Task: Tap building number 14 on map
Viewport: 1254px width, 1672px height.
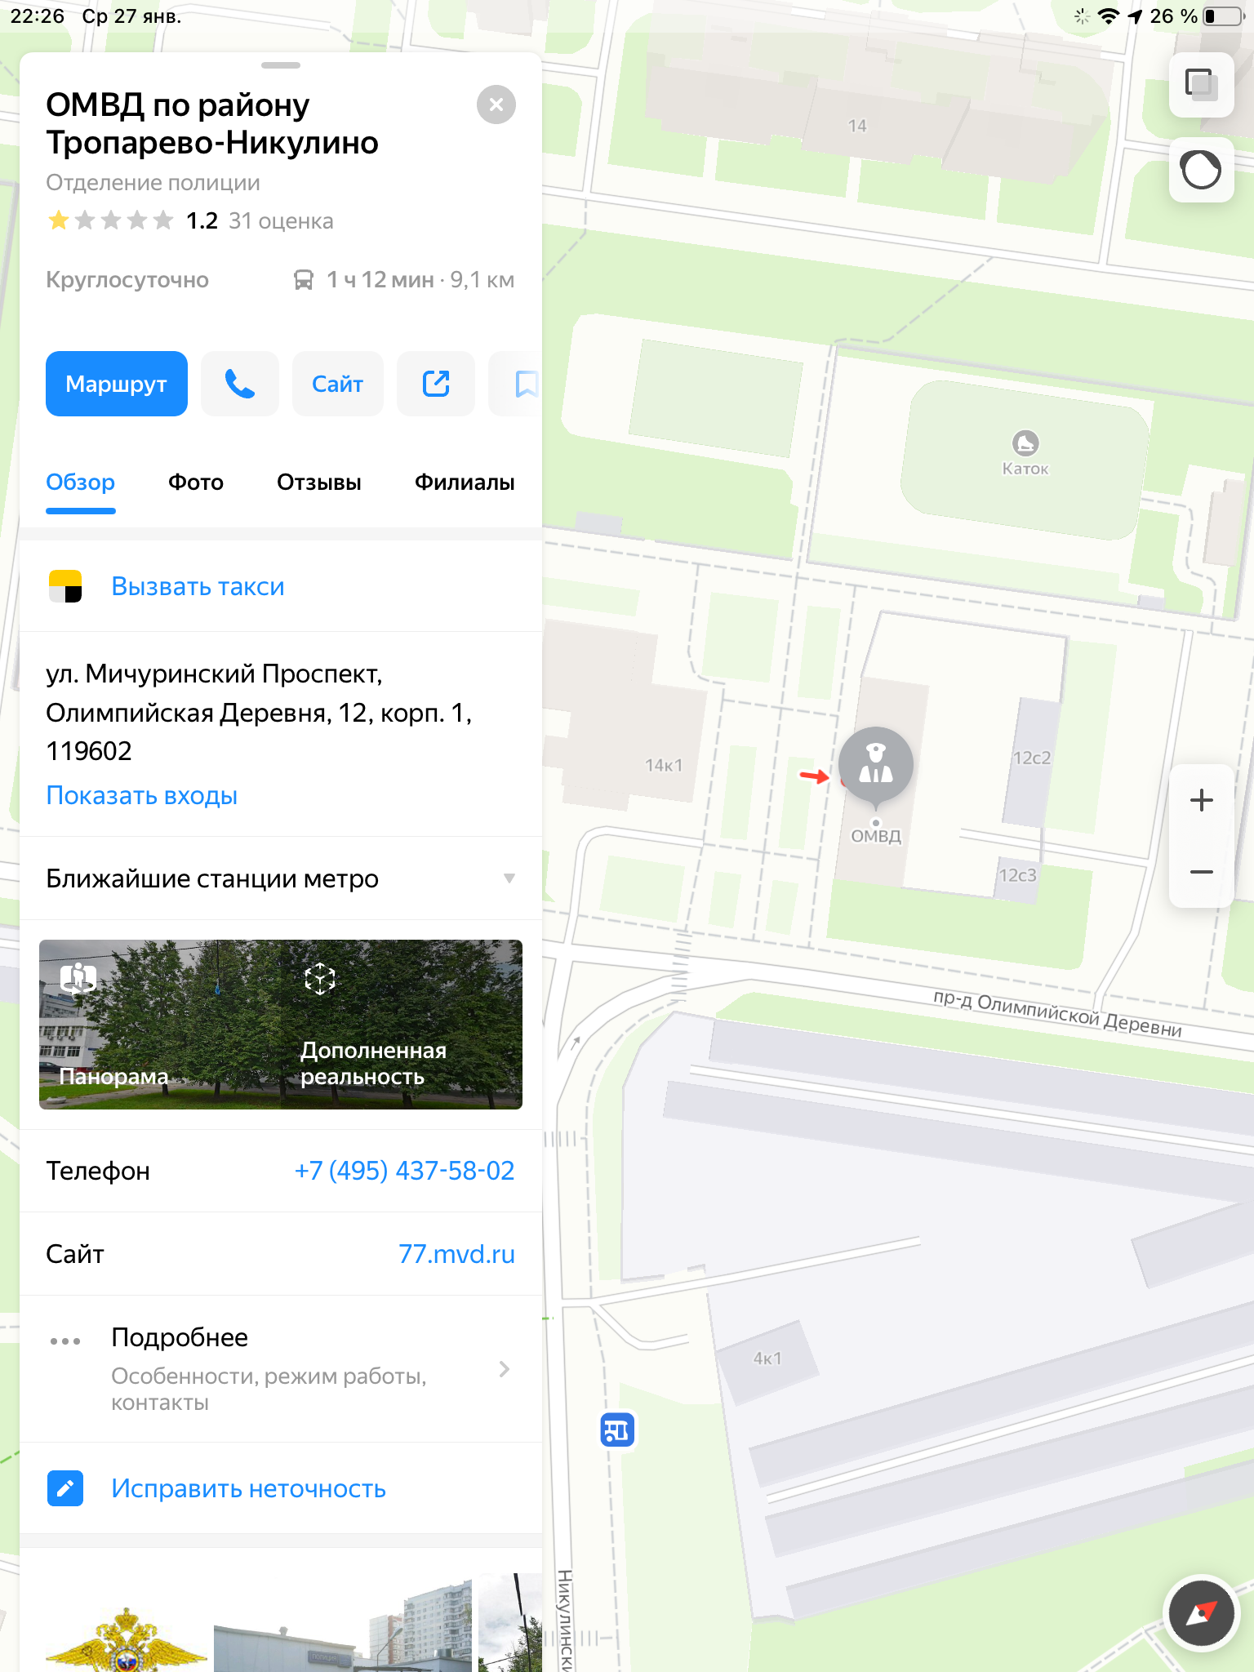Action: pos(857,126)
